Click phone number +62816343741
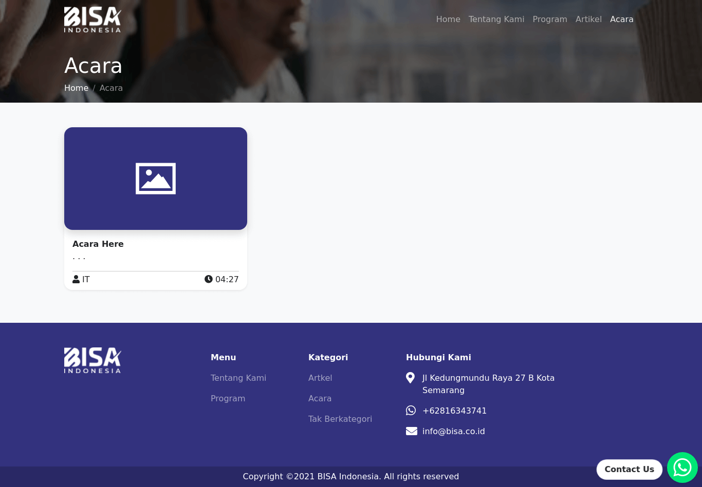This screenshot has height=487, width=702. click(x=454, y=411)
